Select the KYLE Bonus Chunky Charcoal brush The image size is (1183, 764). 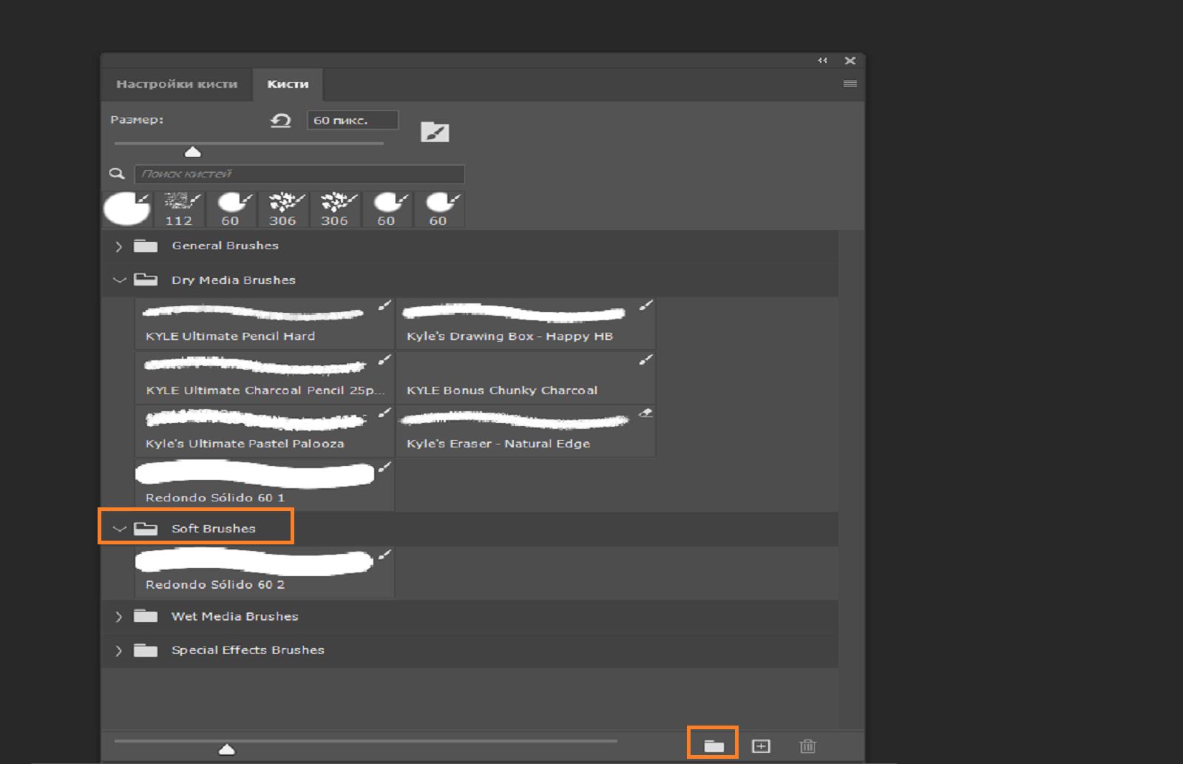coord(526,377)
